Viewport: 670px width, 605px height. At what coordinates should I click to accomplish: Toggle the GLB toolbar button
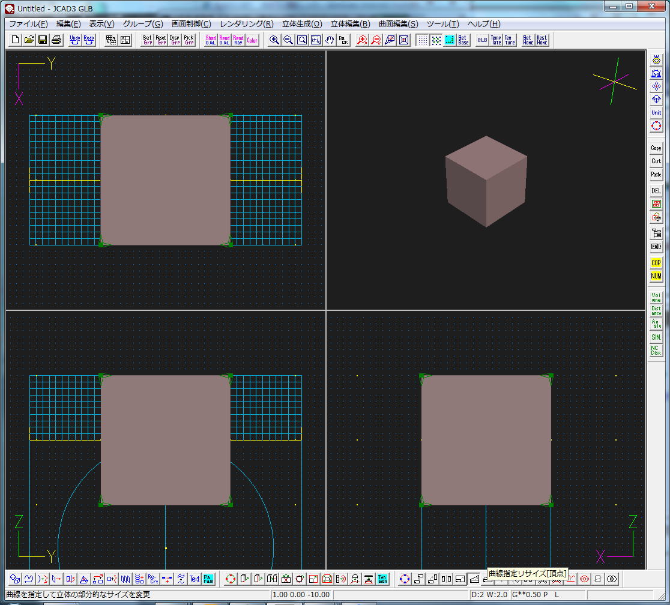pyautogui.click(x=483, y=40)
